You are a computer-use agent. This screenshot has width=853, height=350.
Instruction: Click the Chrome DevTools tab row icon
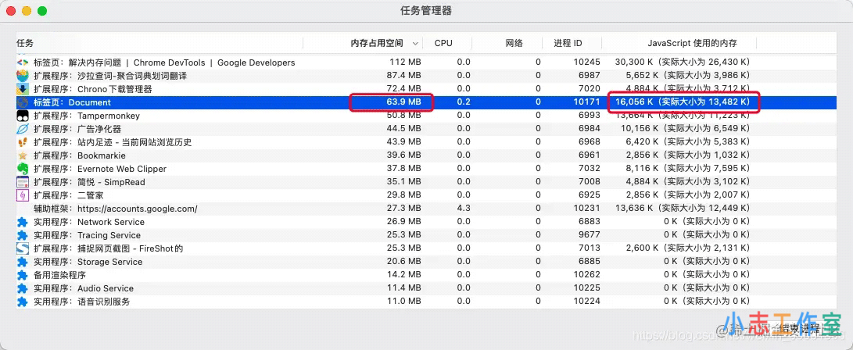click(x=23, y=62)
